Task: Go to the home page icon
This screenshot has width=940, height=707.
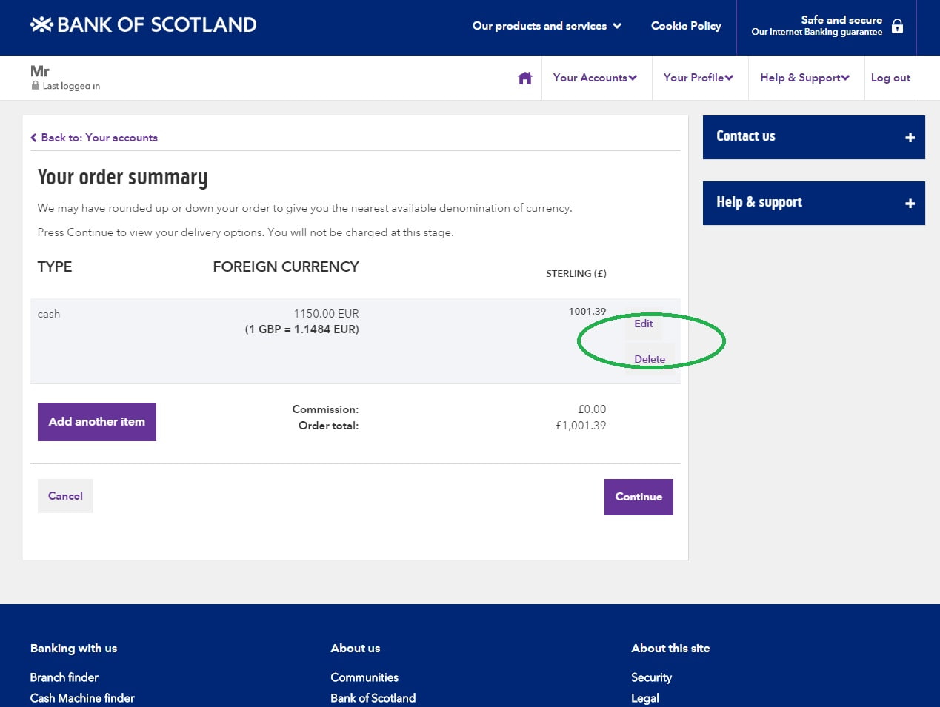Action: (525, 78)
